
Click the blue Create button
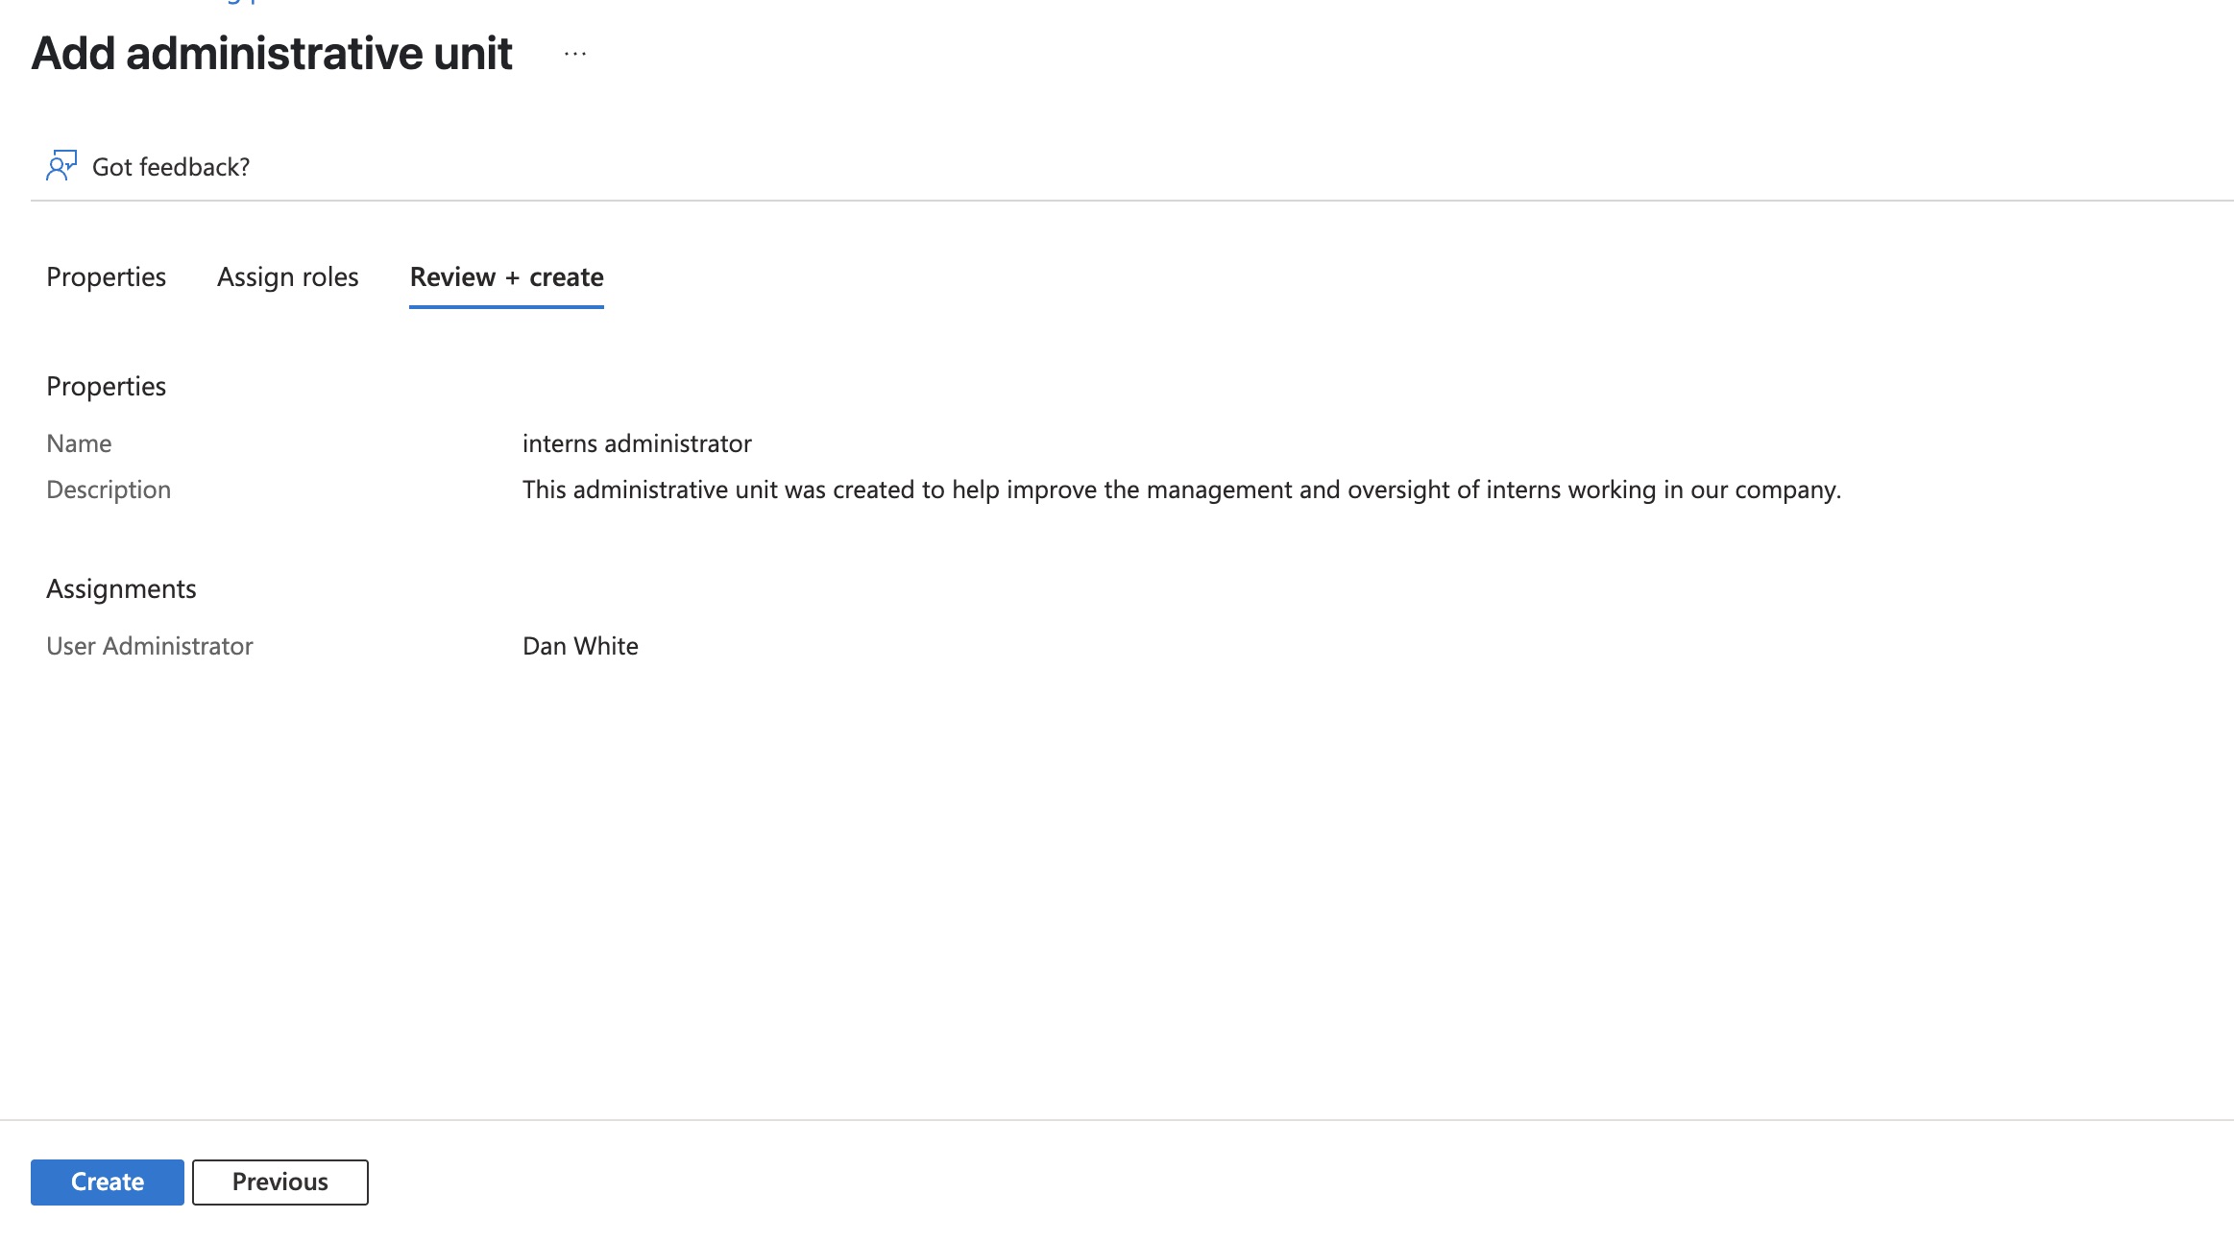tap(108, 1182)
